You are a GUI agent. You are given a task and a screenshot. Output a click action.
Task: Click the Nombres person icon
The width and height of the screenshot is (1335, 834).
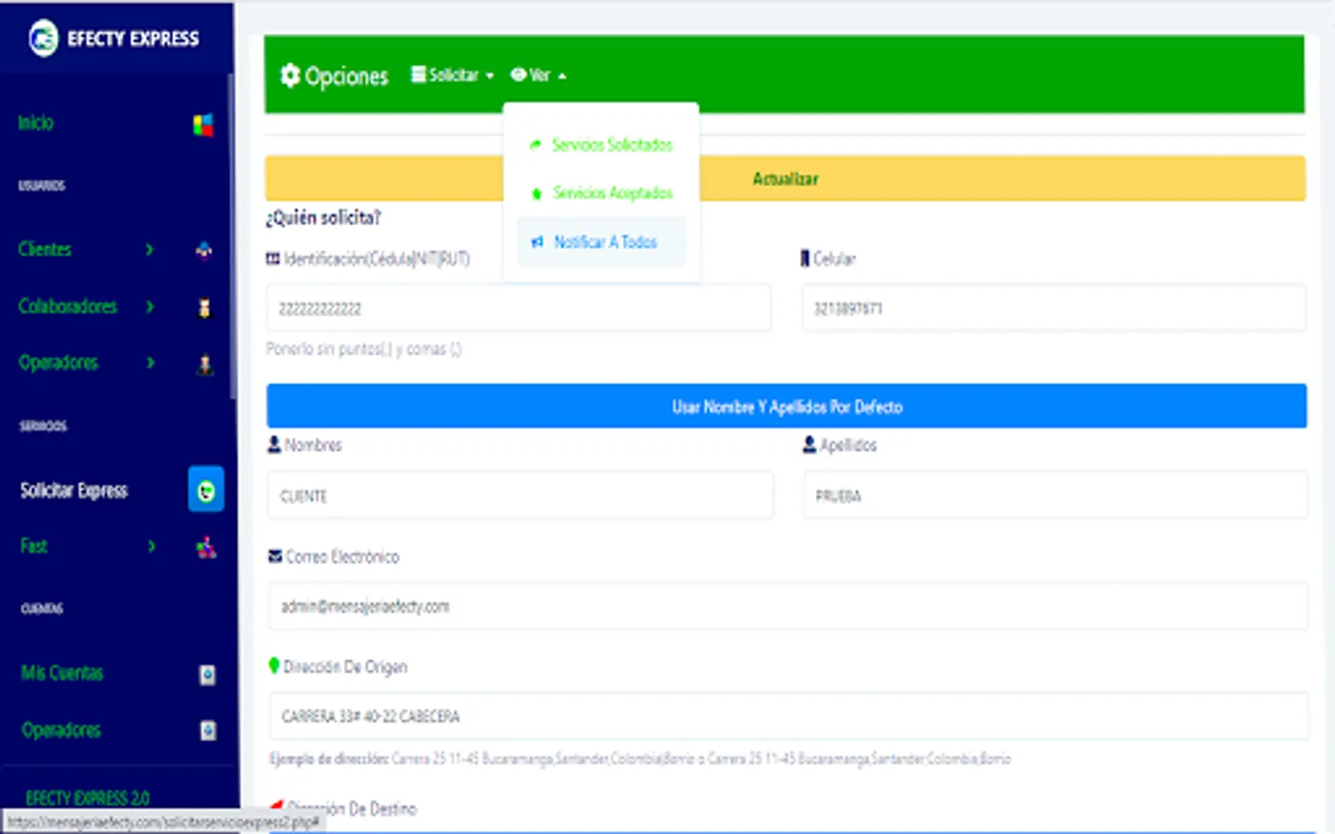click(x=273, y=445)
